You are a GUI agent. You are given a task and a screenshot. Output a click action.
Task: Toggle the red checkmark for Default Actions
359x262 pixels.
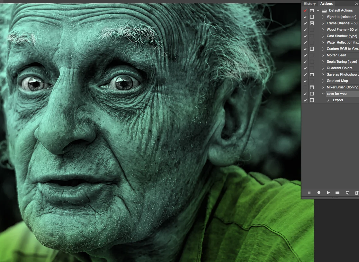click(x=305, y=11)
